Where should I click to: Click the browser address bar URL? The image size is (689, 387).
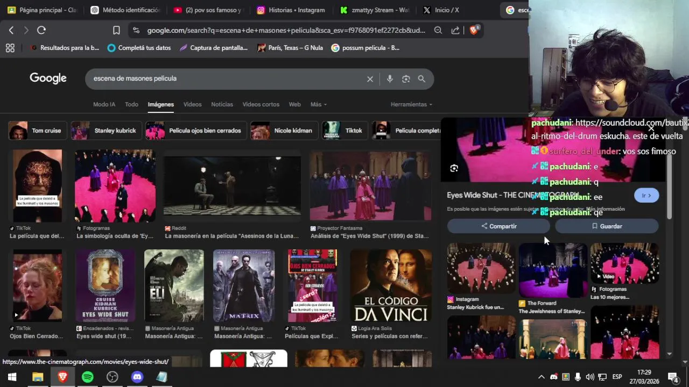[x=286, y=31]
